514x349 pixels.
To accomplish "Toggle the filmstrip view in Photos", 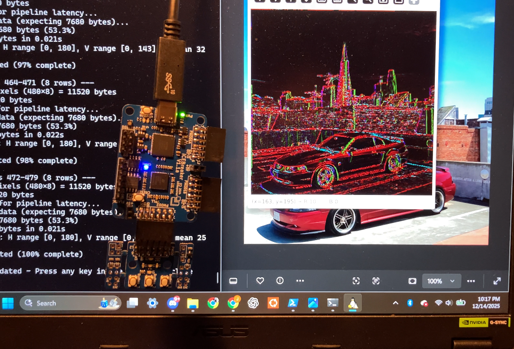I will coord(233,281).
